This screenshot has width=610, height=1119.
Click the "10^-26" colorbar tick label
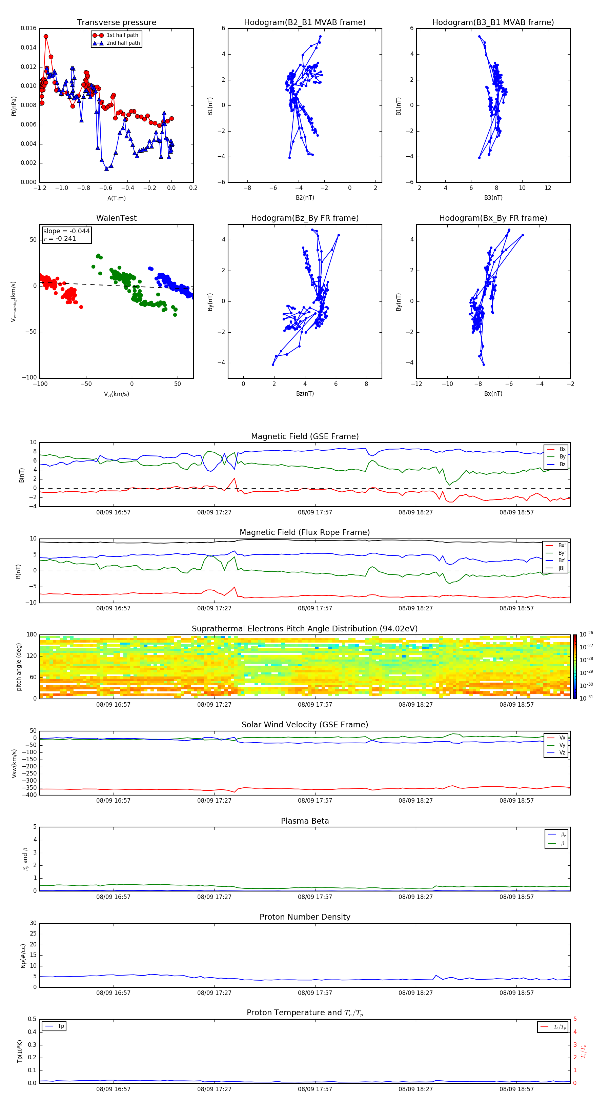point(586,634)
